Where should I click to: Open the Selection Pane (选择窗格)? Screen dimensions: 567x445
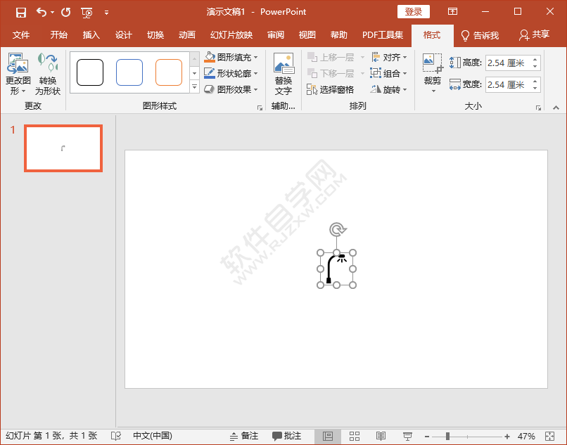331,89
